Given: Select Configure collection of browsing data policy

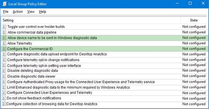Looking at the screenshot, I should 52,104.
